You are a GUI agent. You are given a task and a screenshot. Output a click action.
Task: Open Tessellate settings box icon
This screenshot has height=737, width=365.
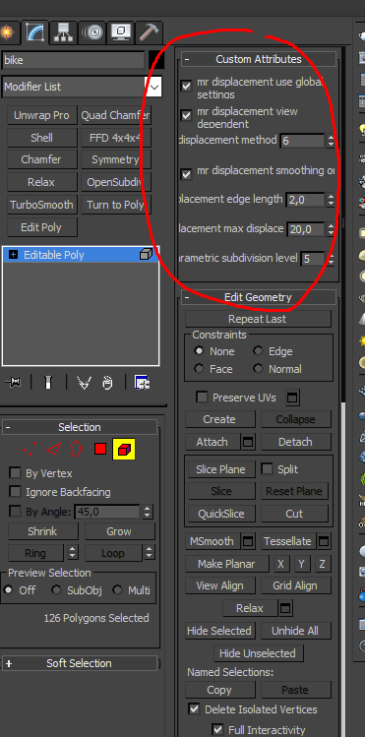(324, 541)
